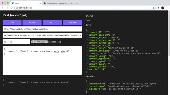Click the "comment_date" line
This screenshot has width=170, height=95.
tap(111, 48)
